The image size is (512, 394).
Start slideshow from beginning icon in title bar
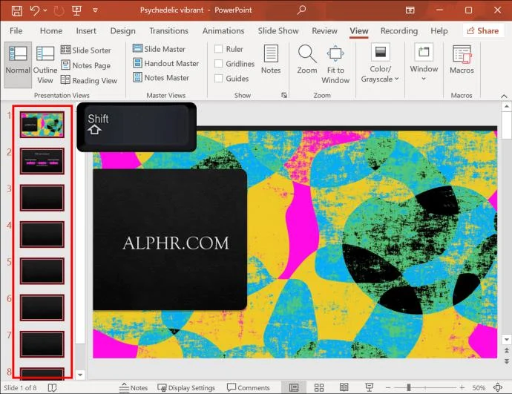click(76, 10)
